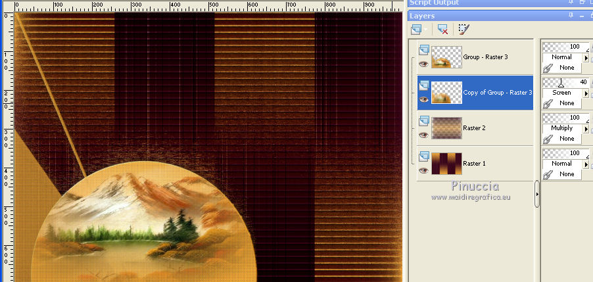Toggle link chain icon for Group - Raster 3
The height and width of the screenshot is (282, 593).
[547, 68]
